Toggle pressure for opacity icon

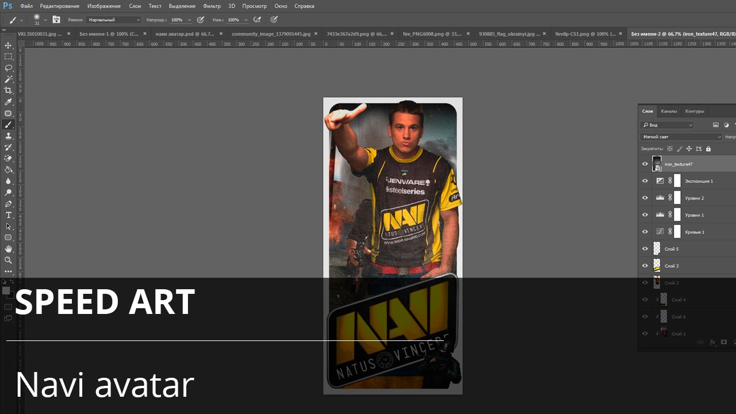(201, 20)
